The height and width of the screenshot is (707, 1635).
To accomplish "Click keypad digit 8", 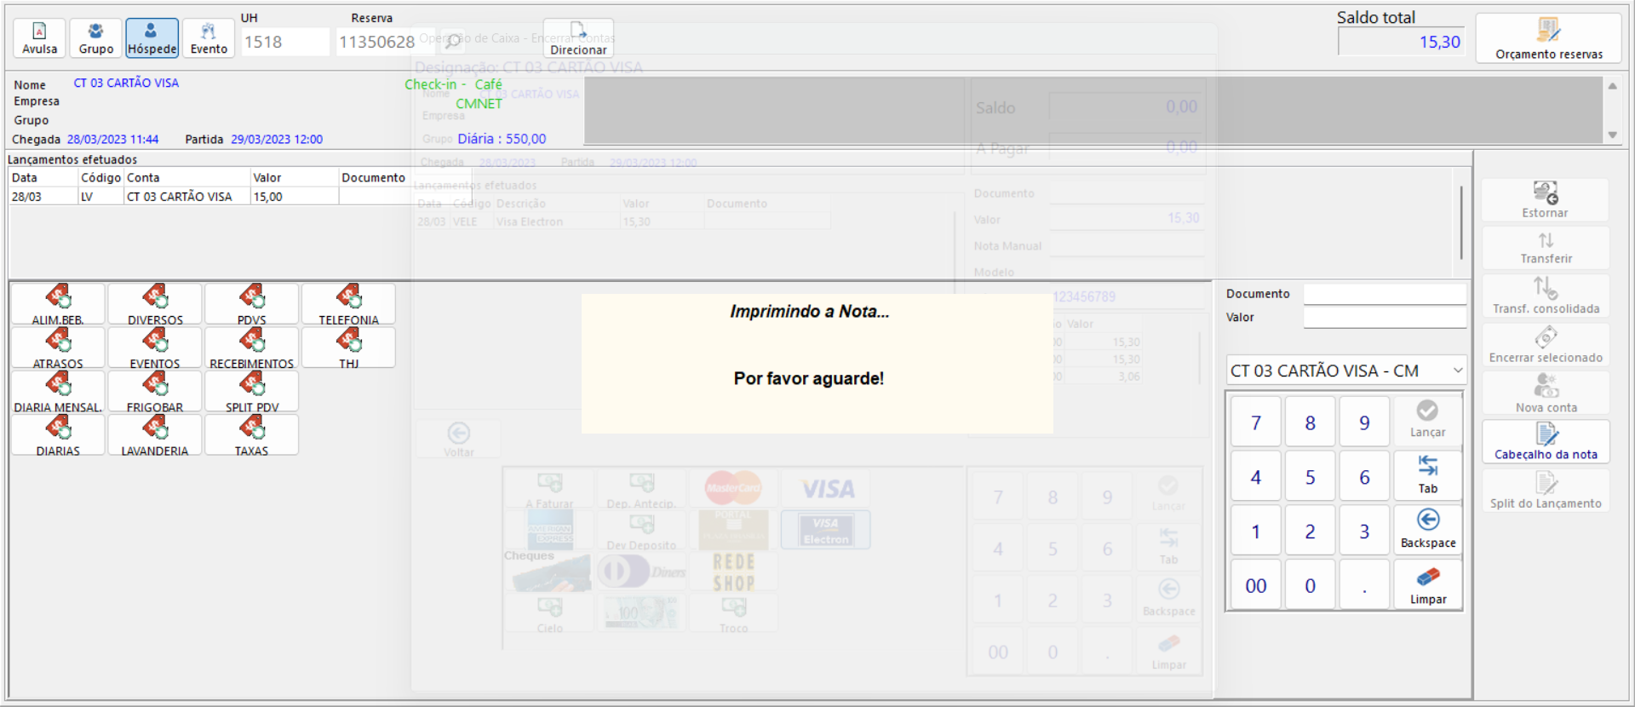I will click(x=1311, y=422).
